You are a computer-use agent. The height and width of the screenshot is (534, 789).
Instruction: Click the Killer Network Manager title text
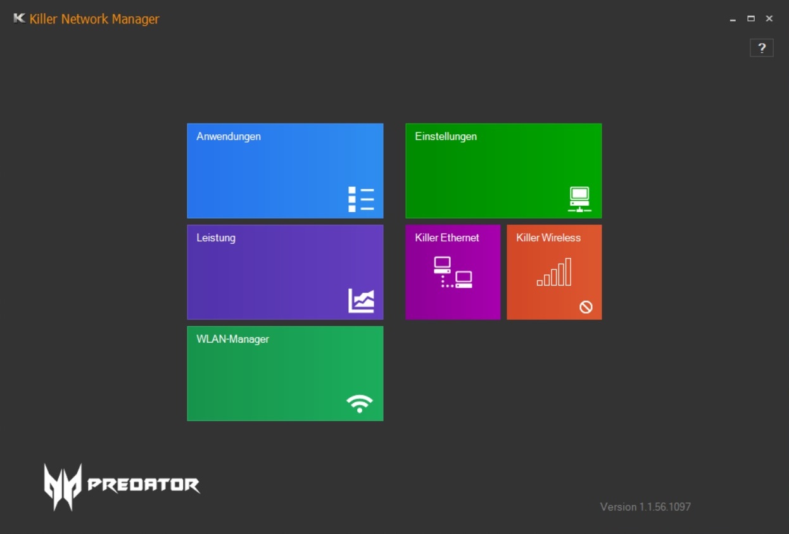(x=94, y=19)
